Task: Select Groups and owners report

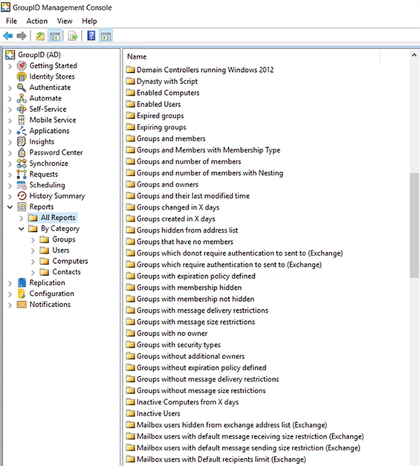Action: pos(167,184)
